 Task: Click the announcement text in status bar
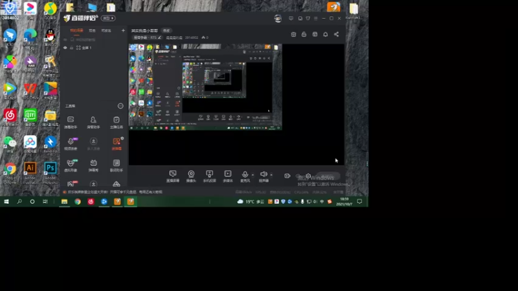(x=115, y=192)
